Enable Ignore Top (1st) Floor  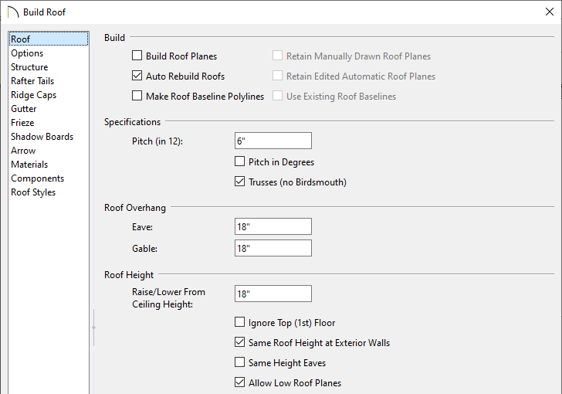click(240, 322)
